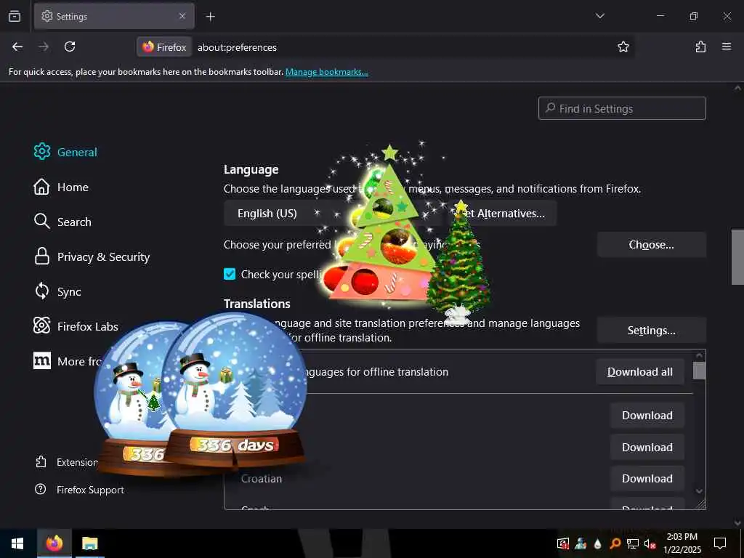Click the Extensions puzzle icon in sidebar
The image size is (744, 558).
(x=41, y=461)
